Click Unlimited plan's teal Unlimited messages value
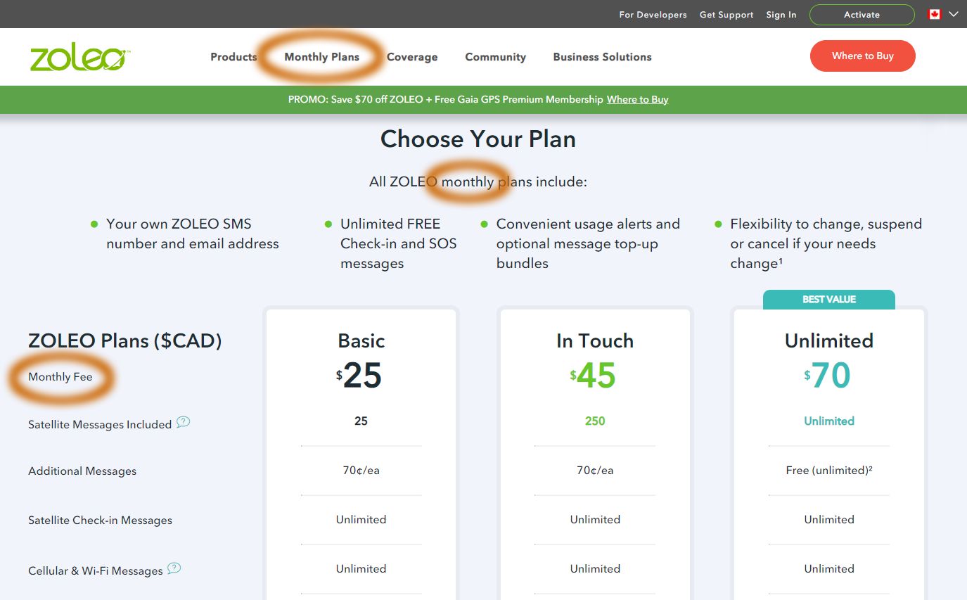 click(x=829, y=421)
